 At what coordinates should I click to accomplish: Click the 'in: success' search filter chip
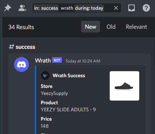(46, 8)
